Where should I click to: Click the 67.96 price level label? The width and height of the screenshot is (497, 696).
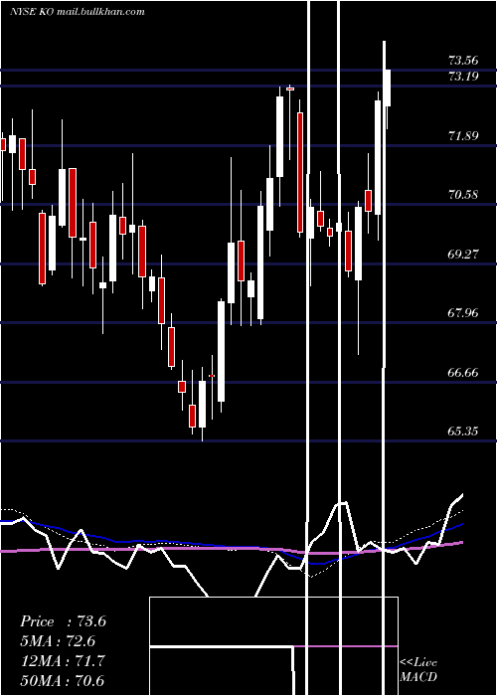(x=463, y=313)
